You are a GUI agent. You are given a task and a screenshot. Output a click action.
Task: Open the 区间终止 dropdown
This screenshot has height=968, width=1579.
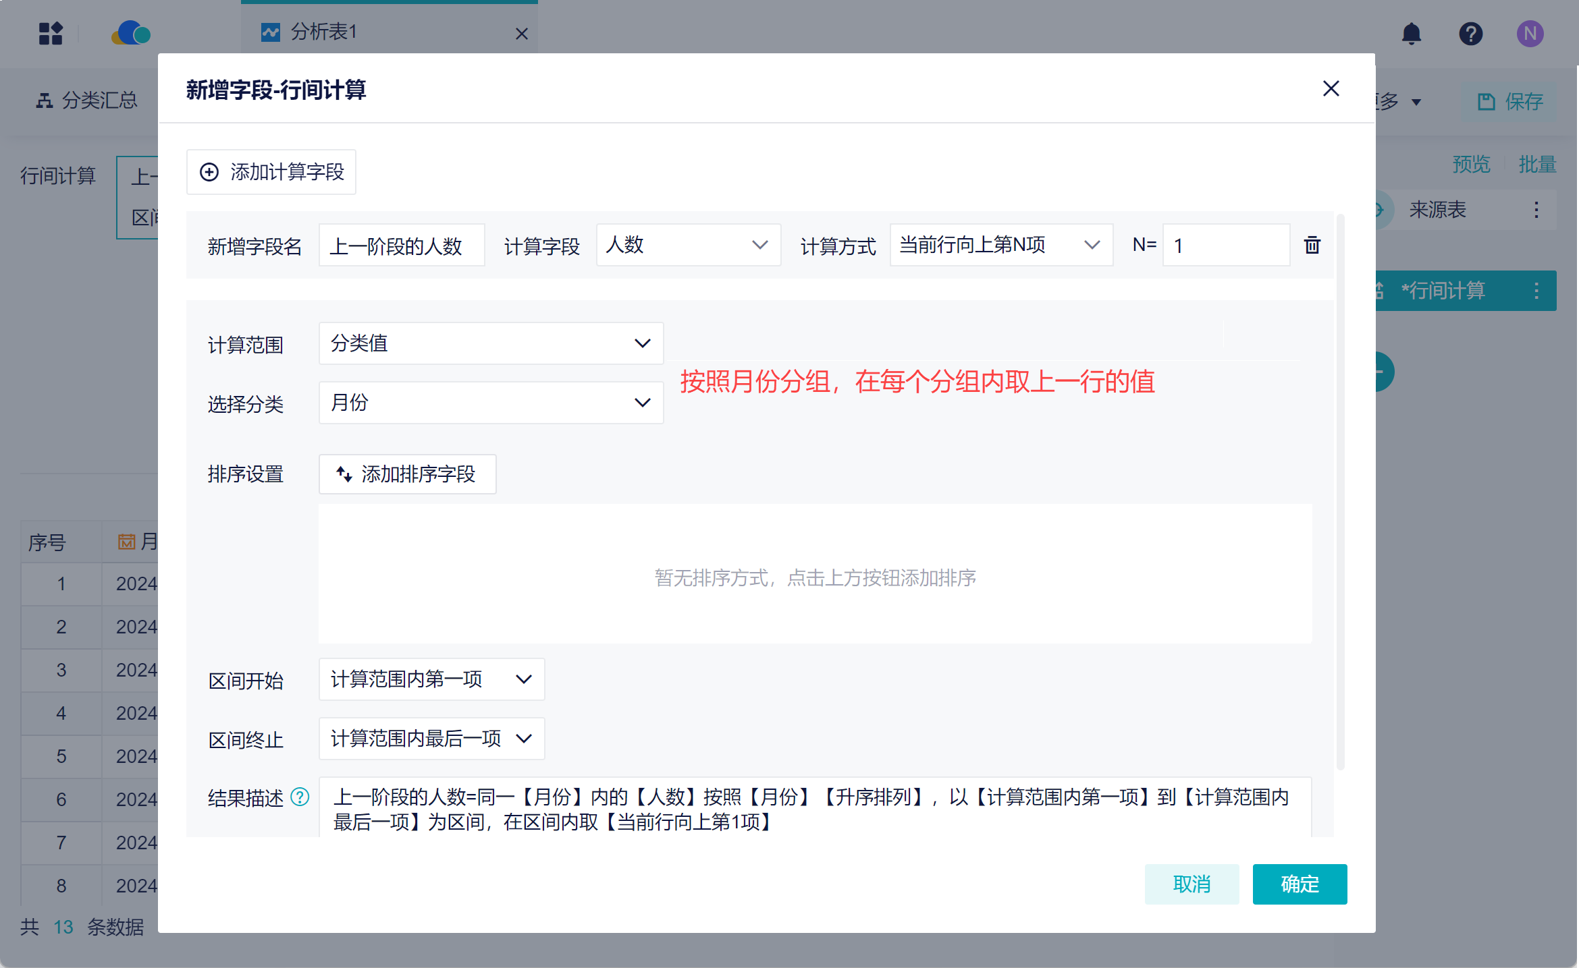pos(431,739)
